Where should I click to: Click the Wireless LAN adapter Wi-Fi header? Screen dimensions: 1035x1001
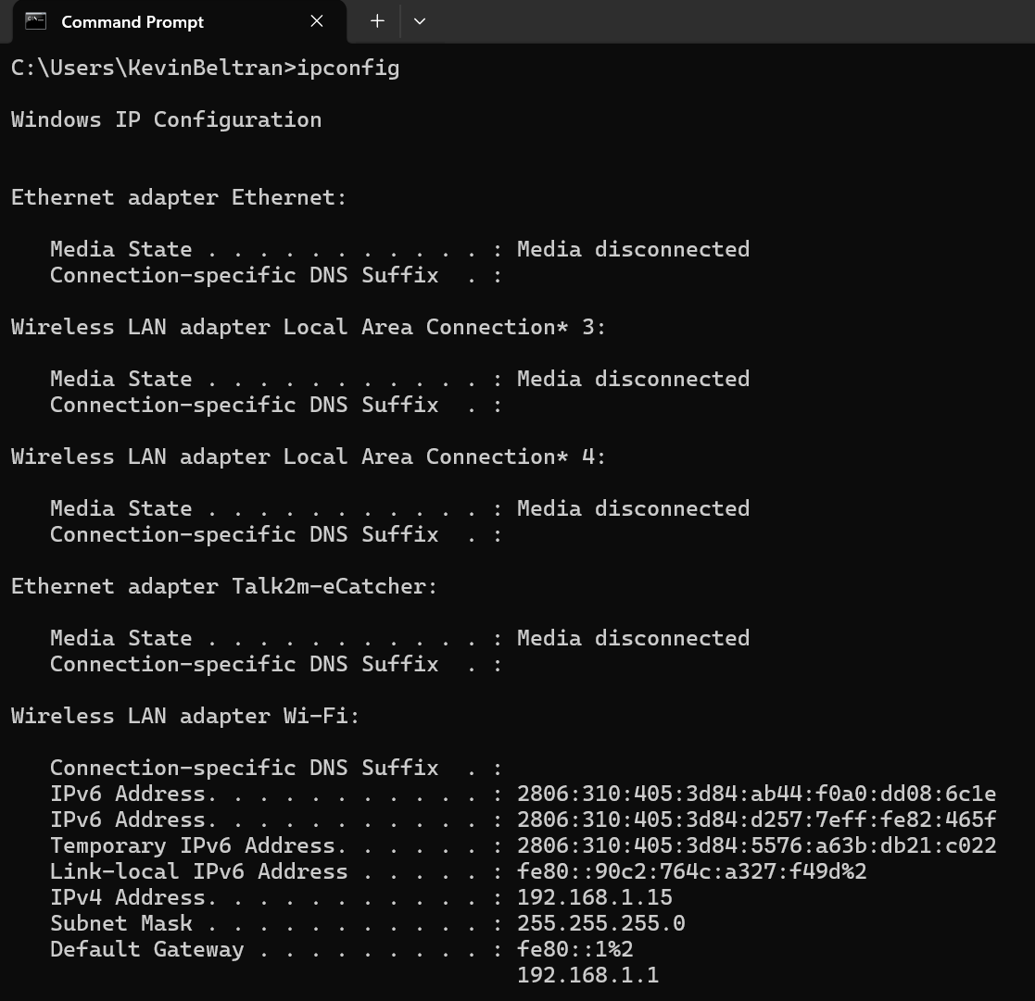tap(185, 716)
